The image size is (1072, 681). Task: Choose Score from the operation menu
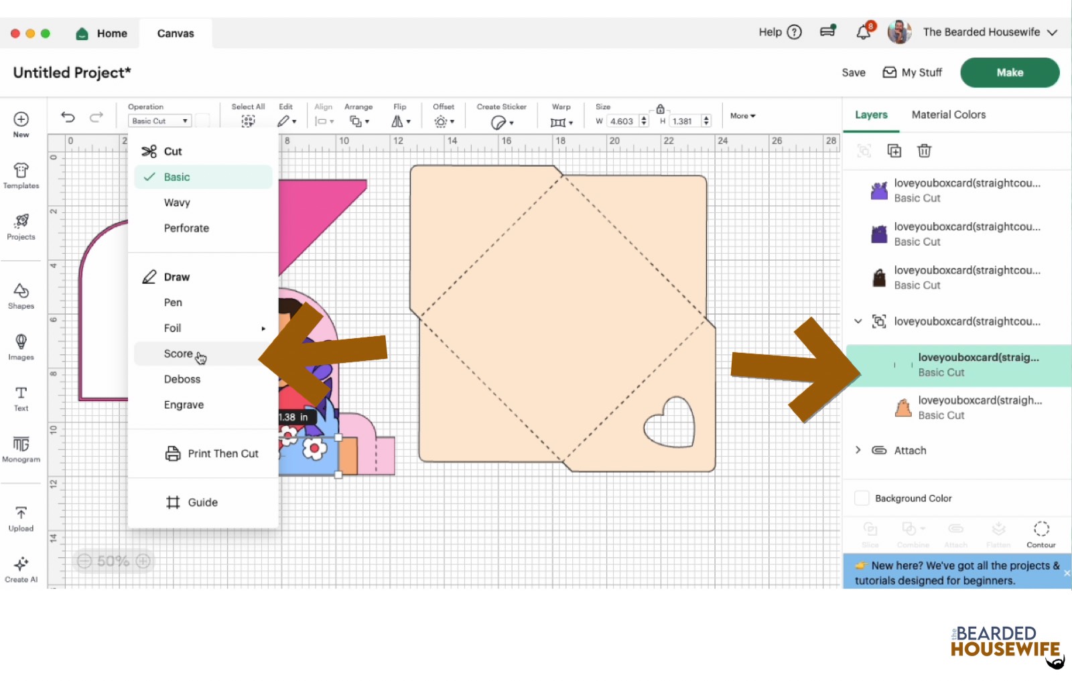coord(178,354)
